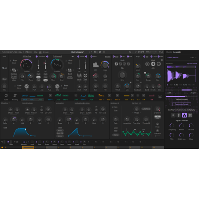
Task: Open the Drift Organ II wavetable selector
Action: [57, 56]
